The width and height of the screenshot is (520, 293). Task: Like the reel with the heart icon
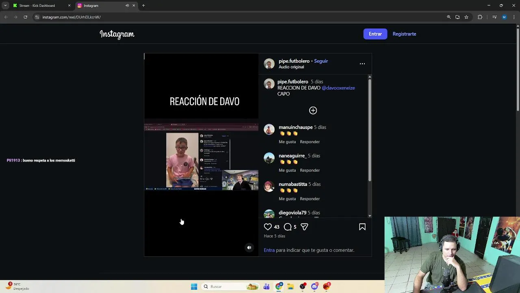tap(268, 227)
